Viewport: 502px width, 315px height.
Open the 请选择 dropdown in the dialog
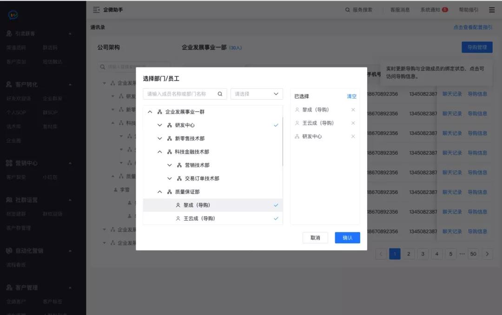(x=257, y=94)
